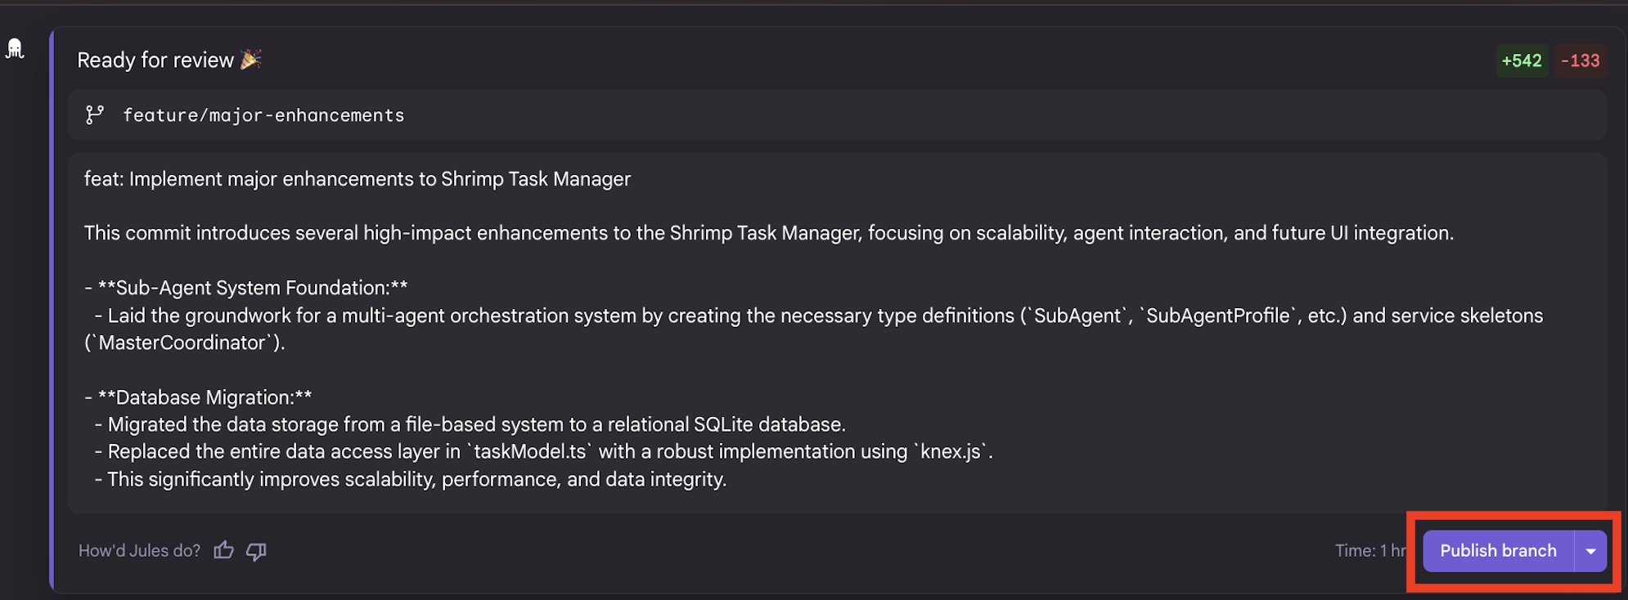Click the MasterCoordinator code reference
The width and height of the screenshot is (1628, 600).
tap(182, 343)
